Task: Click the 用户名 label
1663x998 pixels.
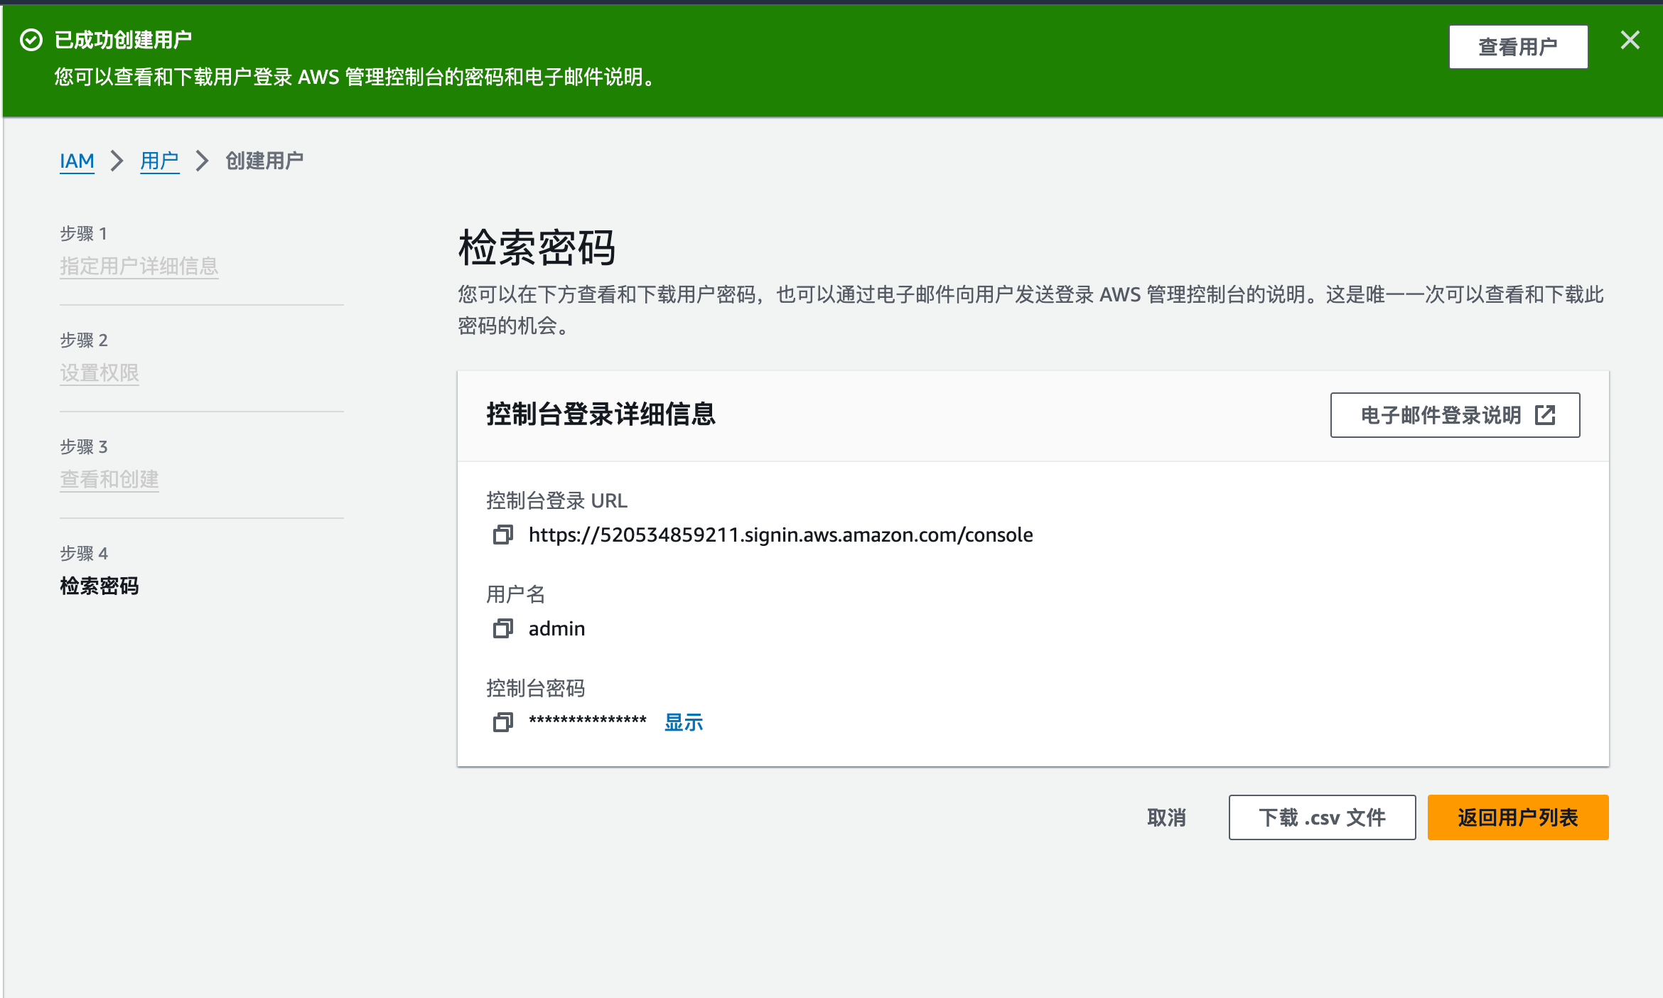Action: (x=515, y=594)
